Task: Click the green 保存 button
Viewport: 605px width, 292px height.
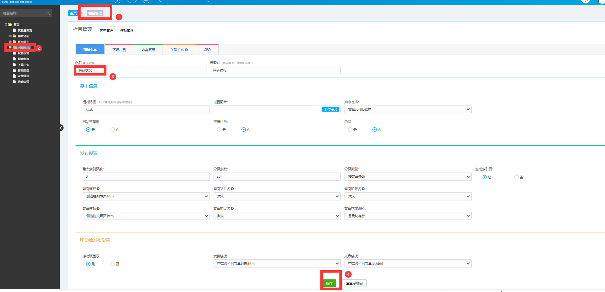Action: (x=330, y=283)
